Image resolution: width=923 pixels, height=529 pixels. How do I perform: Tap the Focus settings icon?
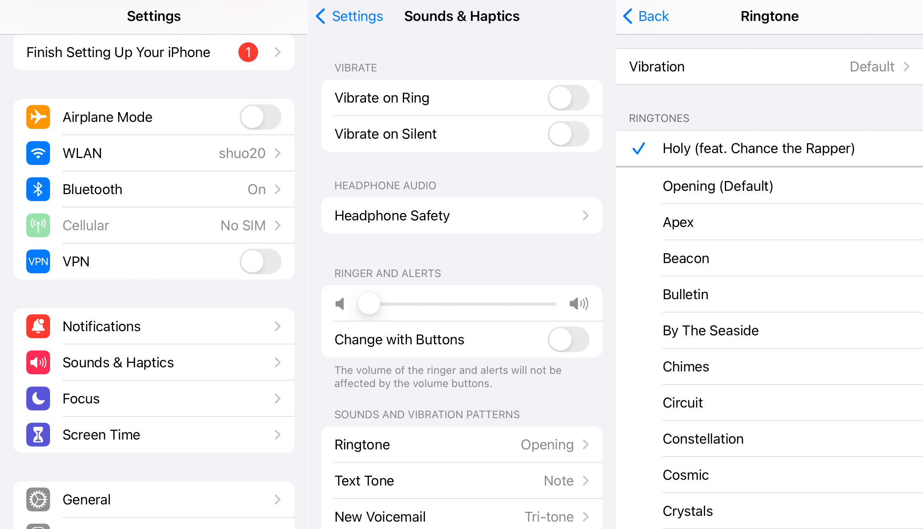click(x=37, y=398)
